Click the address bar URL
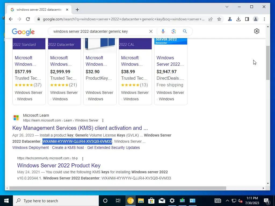 point(124,19)
